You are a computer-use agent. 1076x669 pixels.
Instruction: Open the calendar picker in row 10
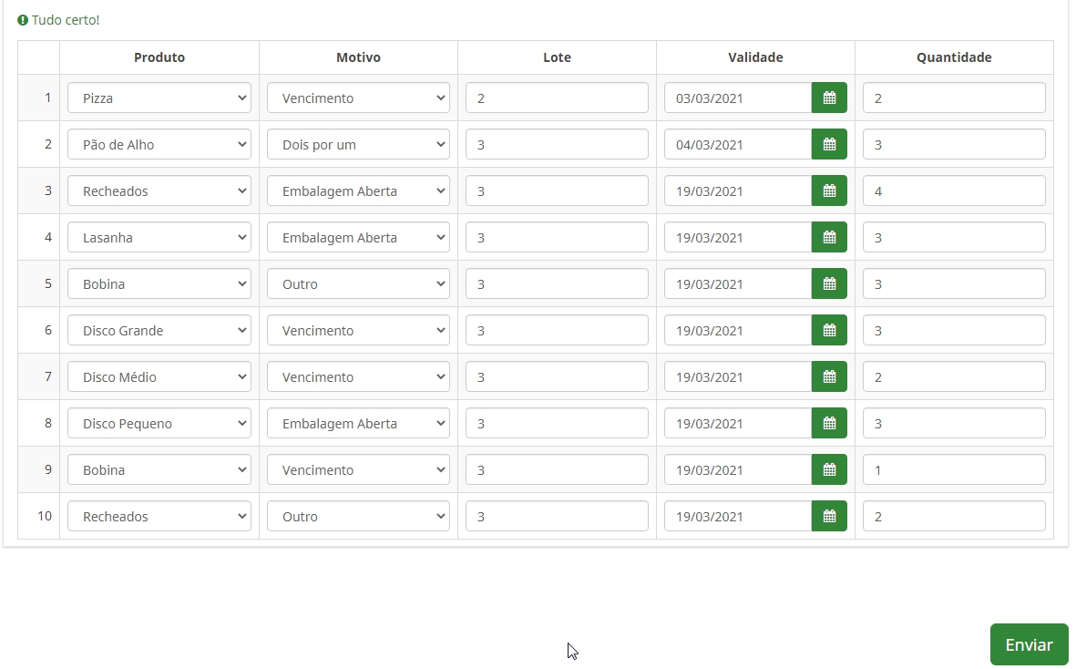(829, 516)
